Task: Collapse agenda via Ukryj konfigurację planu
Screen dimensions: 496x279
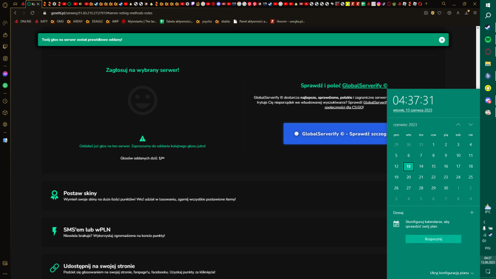Action: coord(452,273)
